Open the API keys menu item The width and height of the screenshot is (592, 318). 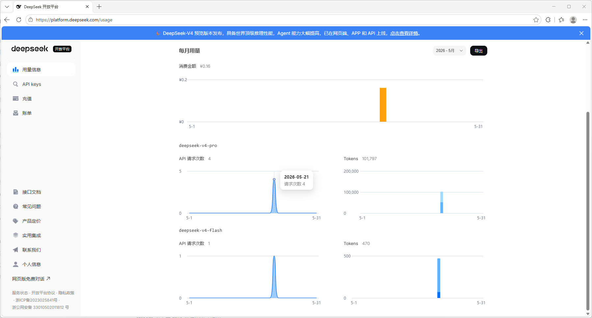point(41,84)
